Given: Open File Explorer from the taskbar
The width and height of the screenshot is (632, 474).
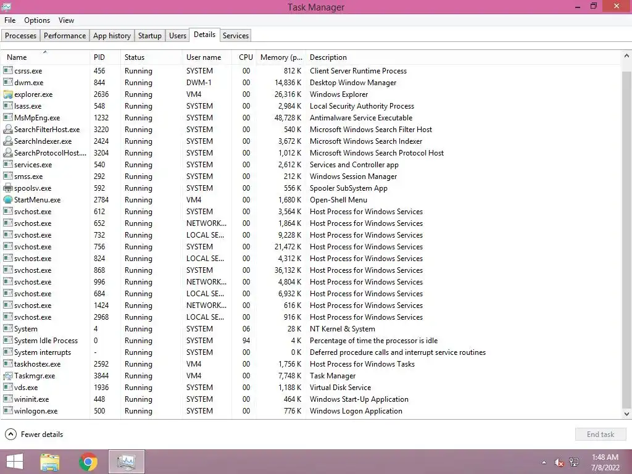Looking at the screenshot, I should pos(50,462).
